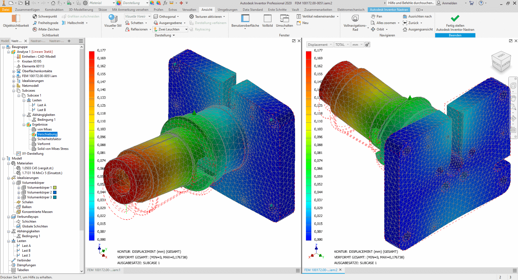Select material 1.0503 C45 (vergüt.st.)
Image resolution: width=518 pixels, height=280 pixels.
[38, 168]
